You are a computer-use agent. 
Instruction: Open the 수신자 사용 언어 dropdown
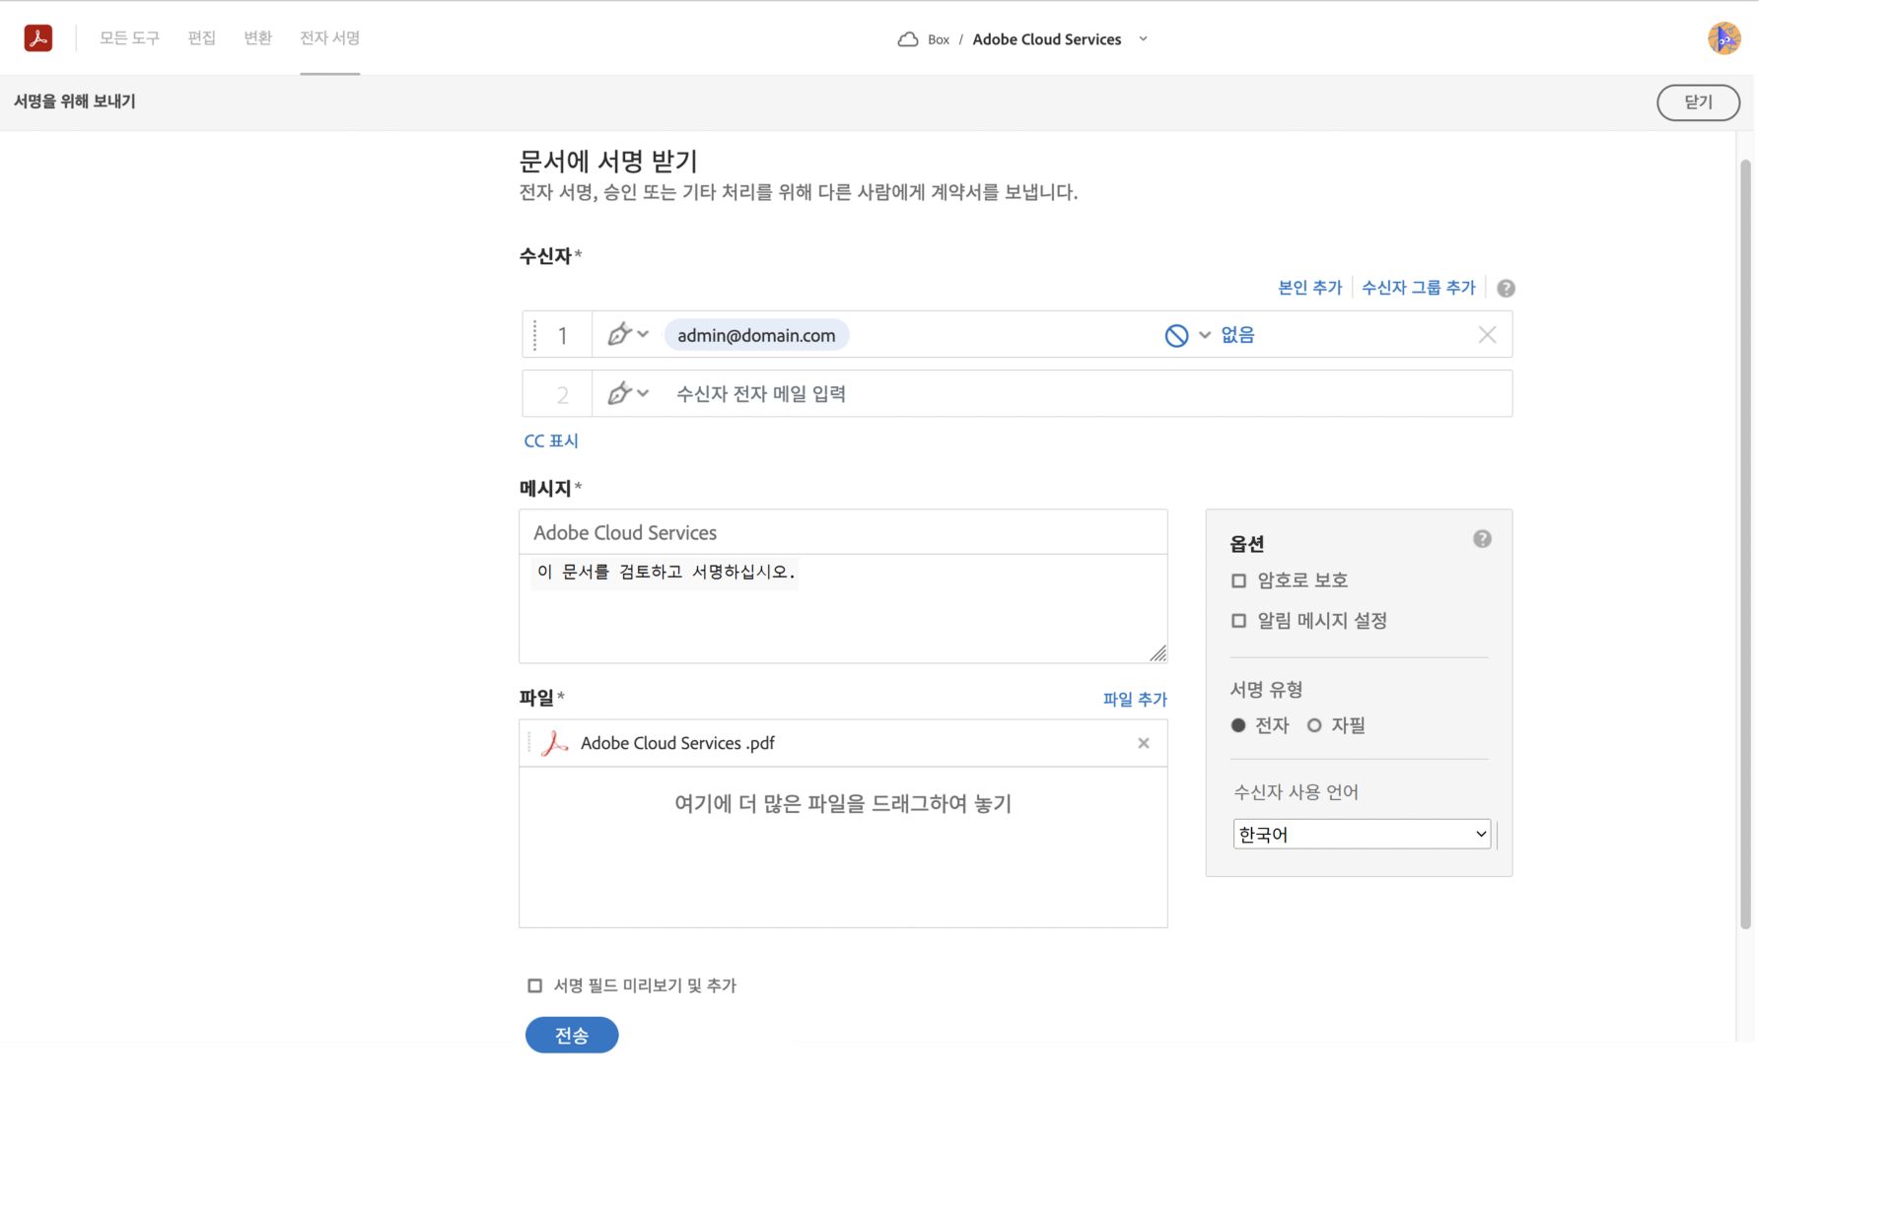1362,834
